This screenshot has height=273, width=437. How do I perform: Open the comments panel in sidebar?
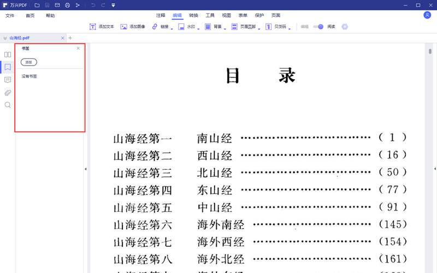(x=8, y=80)
